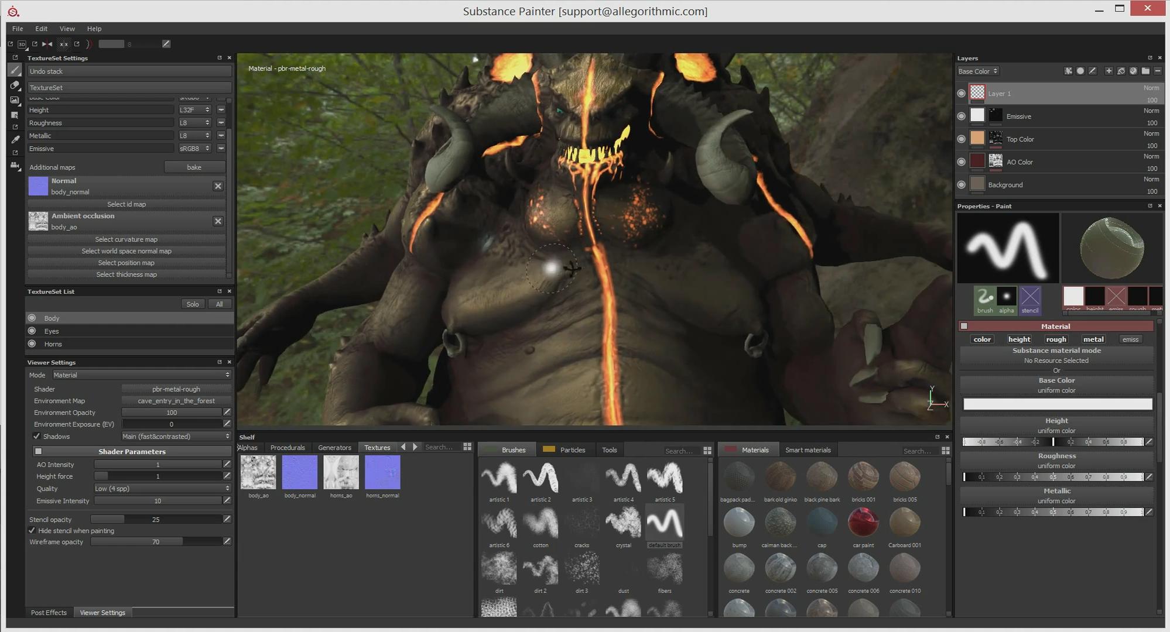
Task: Toggle symmetry mirror icon in top toolbar
Action: [47, 44]
